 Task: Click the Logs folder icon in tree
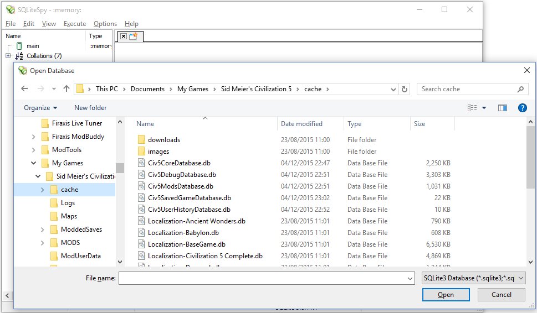[x=54, y=203]
